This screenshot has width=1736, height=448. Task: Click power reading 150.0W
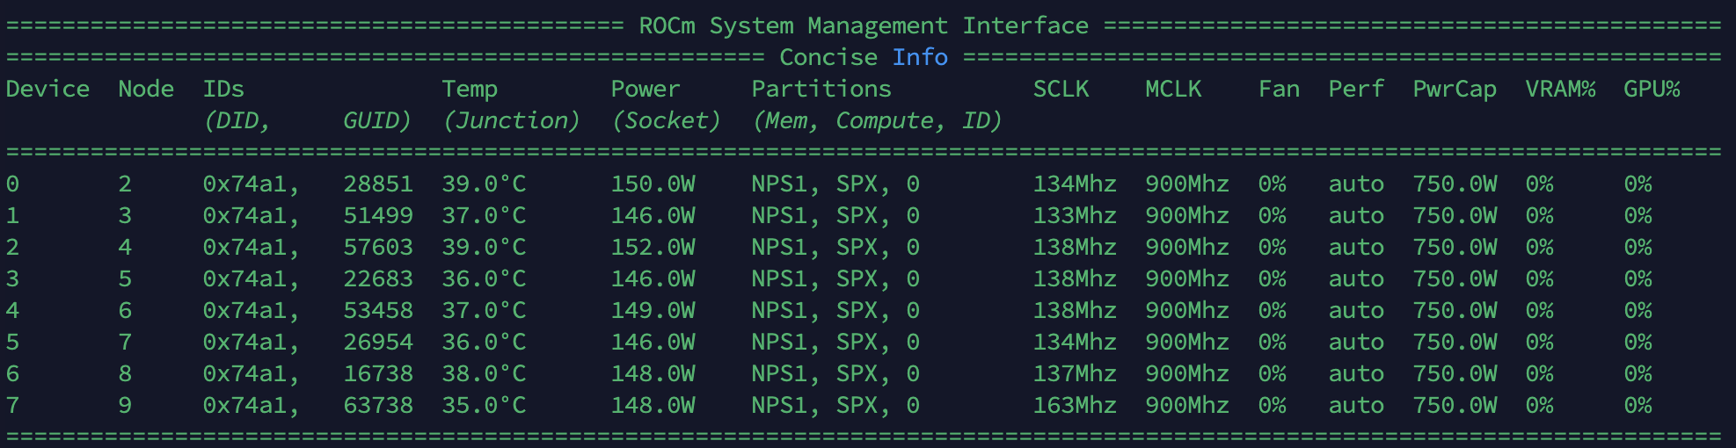(x=653, y=184)
